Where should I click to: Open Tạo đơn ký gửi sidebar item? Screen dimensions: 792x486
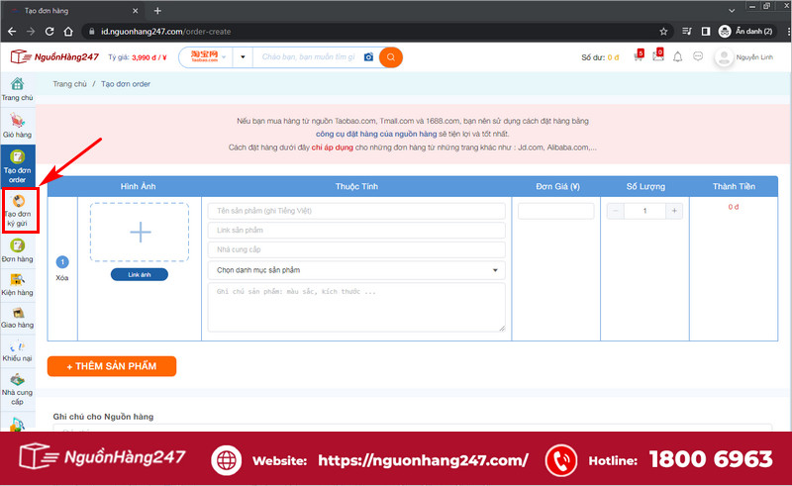coord(19,211)
